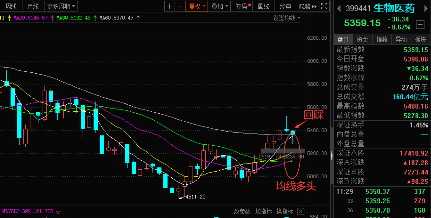
Task: Click the MAVOL2 volume value label
Action: (x=28, y=212)
